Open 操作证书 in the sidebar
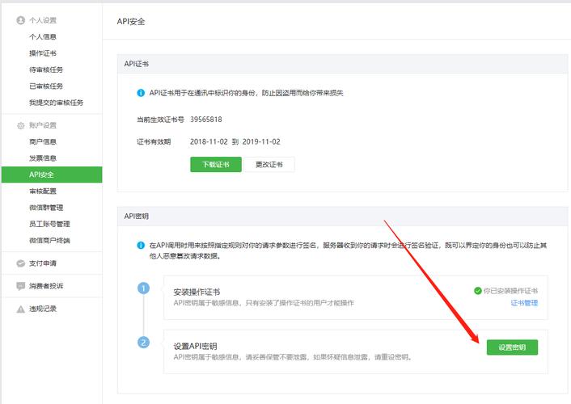This screenshot has width=571, height=404. 43,53
